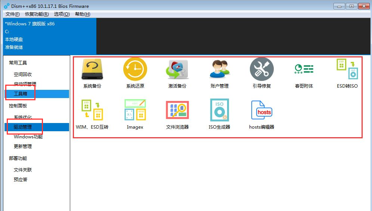Launch the Imagex tool
This screenshot has width=372, height=211.
click(x=135, y=114)
